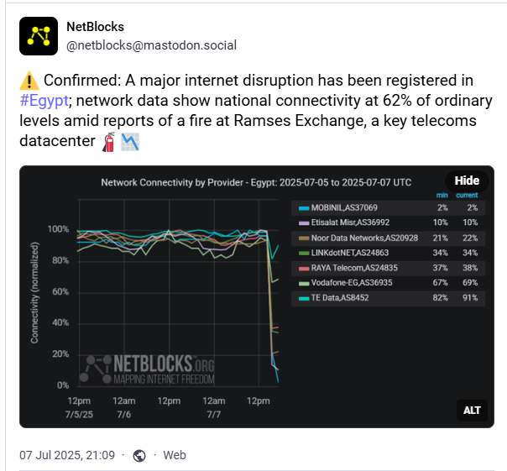Hide the attached chart image
Image resolution: width=507 pixels, height=471 pixels.
467,181
